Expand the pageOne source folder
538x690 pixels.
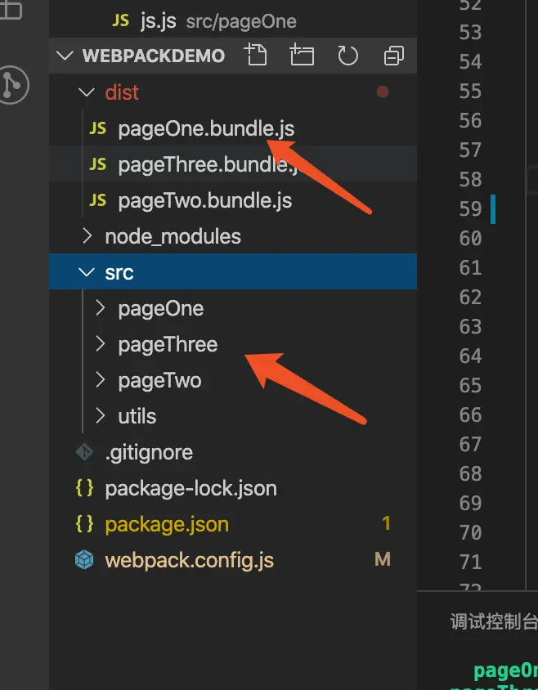pyautogui.click(x=100, y=308)
